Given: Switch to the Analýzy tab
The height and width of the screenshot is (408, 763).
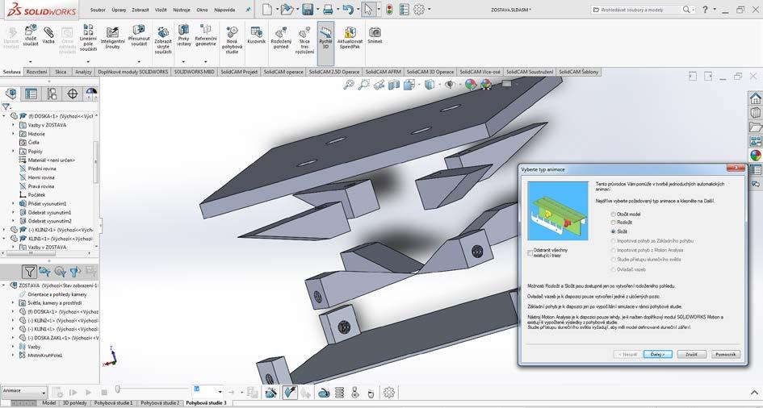Looking at the screenshot, I should (83, 72).
